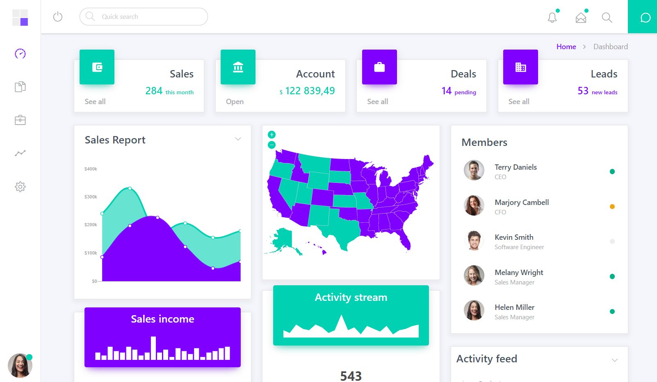Open the notifications bell
This screenshot has height=382, width=657.
click(552, 17)
